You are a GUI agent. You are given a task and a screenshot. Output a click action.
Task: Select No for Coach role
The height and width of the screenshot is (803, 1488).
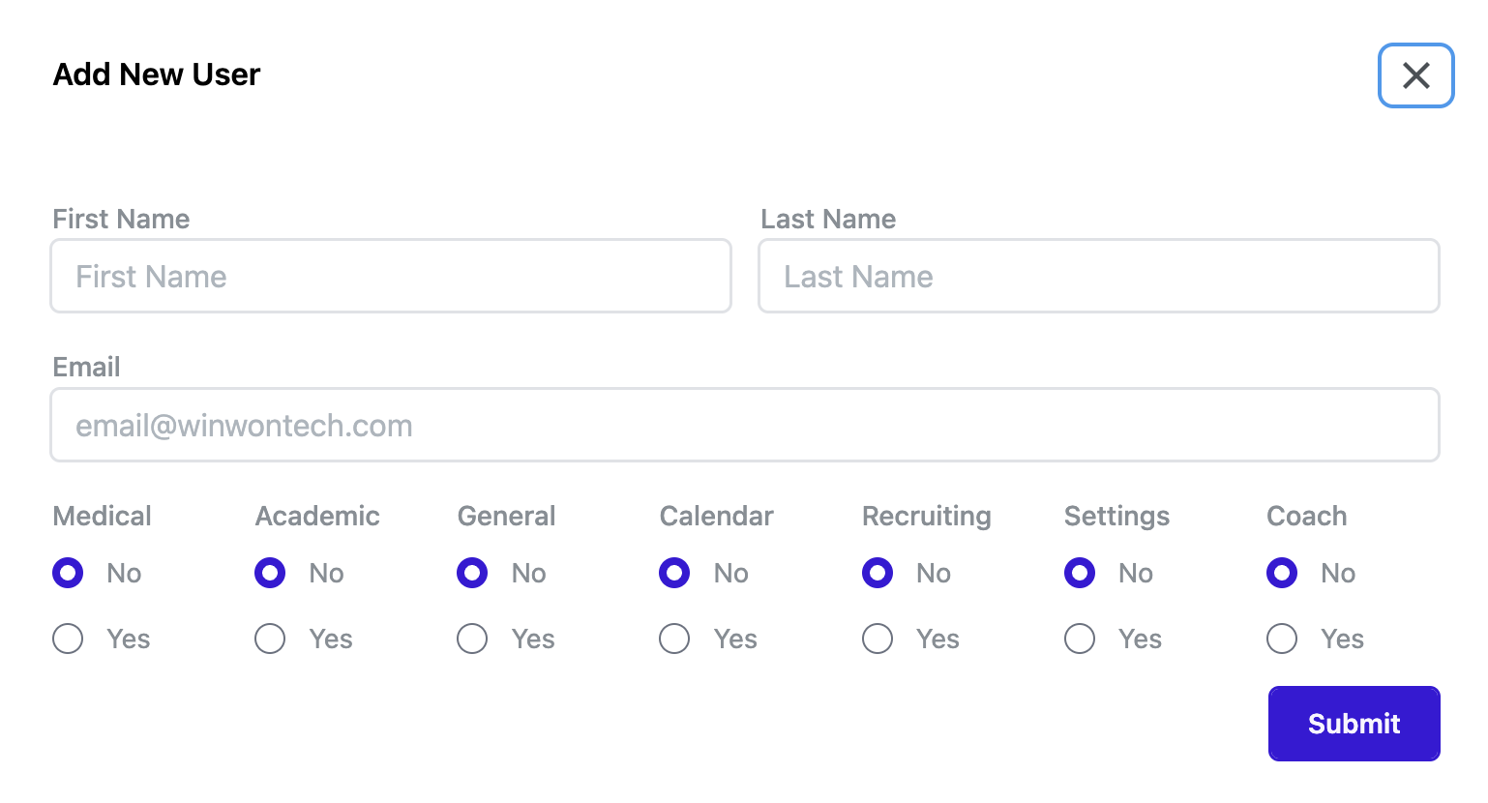coord(1282,573)
